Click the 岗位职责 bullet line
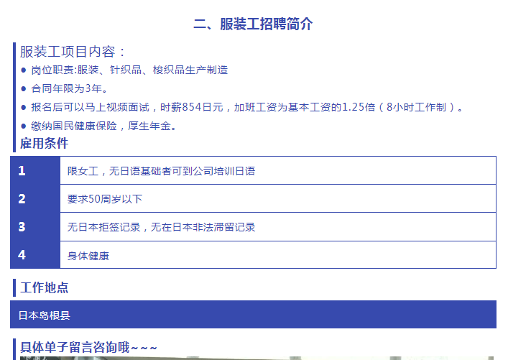This screenshot has width=508, height=360. (129, 70)
